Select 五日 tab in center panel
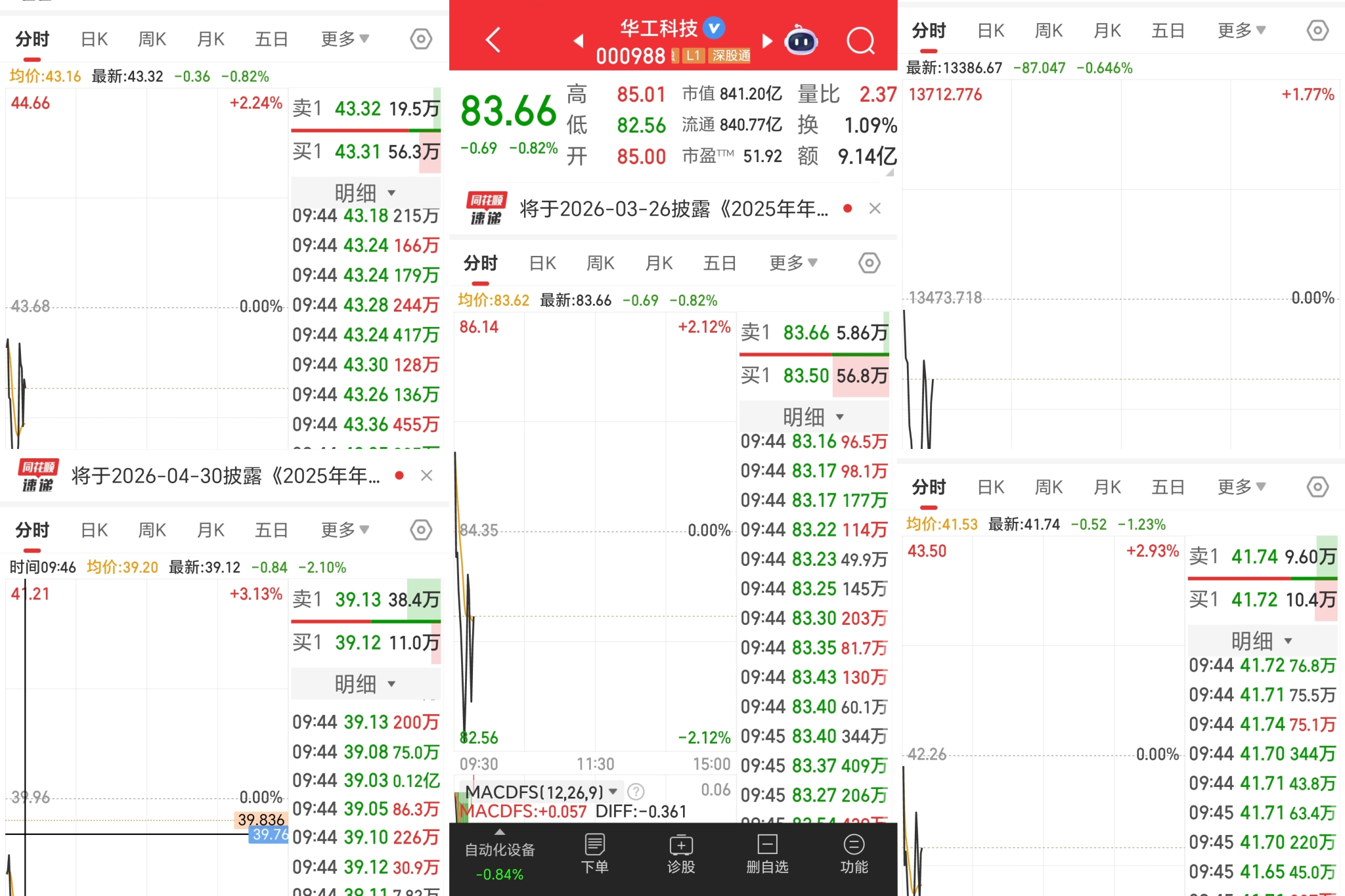 pyautogui.click(x=719, y=263)
